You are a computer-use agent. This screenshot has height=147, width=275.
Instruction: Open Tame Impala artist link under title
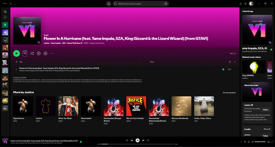pos(56,43)
